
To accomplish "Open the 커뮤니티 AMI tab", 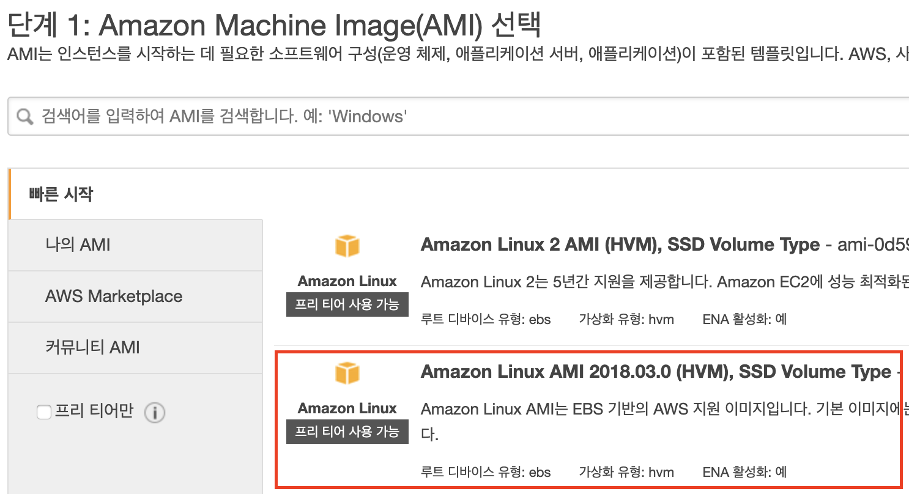I will pos(136,348).
